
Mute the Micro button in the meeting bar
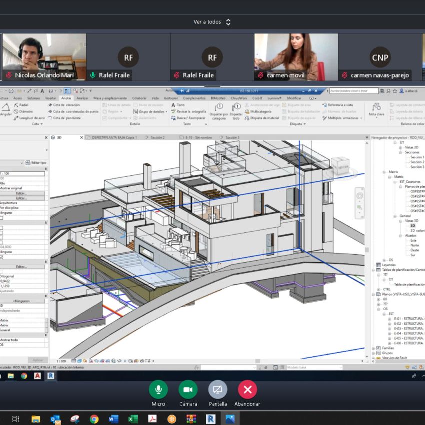tap(158, 391)
